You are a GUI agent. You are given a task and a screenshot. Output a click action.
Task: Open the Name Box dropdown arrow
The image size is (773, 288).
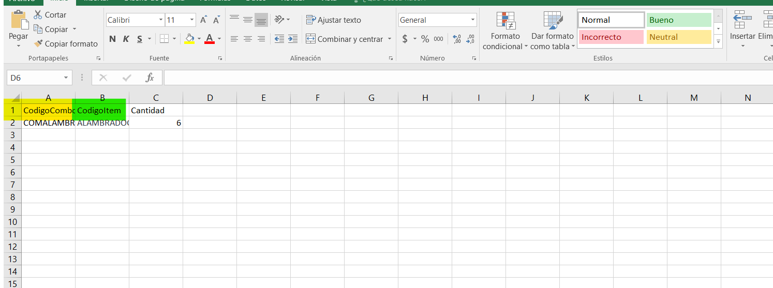tap(66, 78)
